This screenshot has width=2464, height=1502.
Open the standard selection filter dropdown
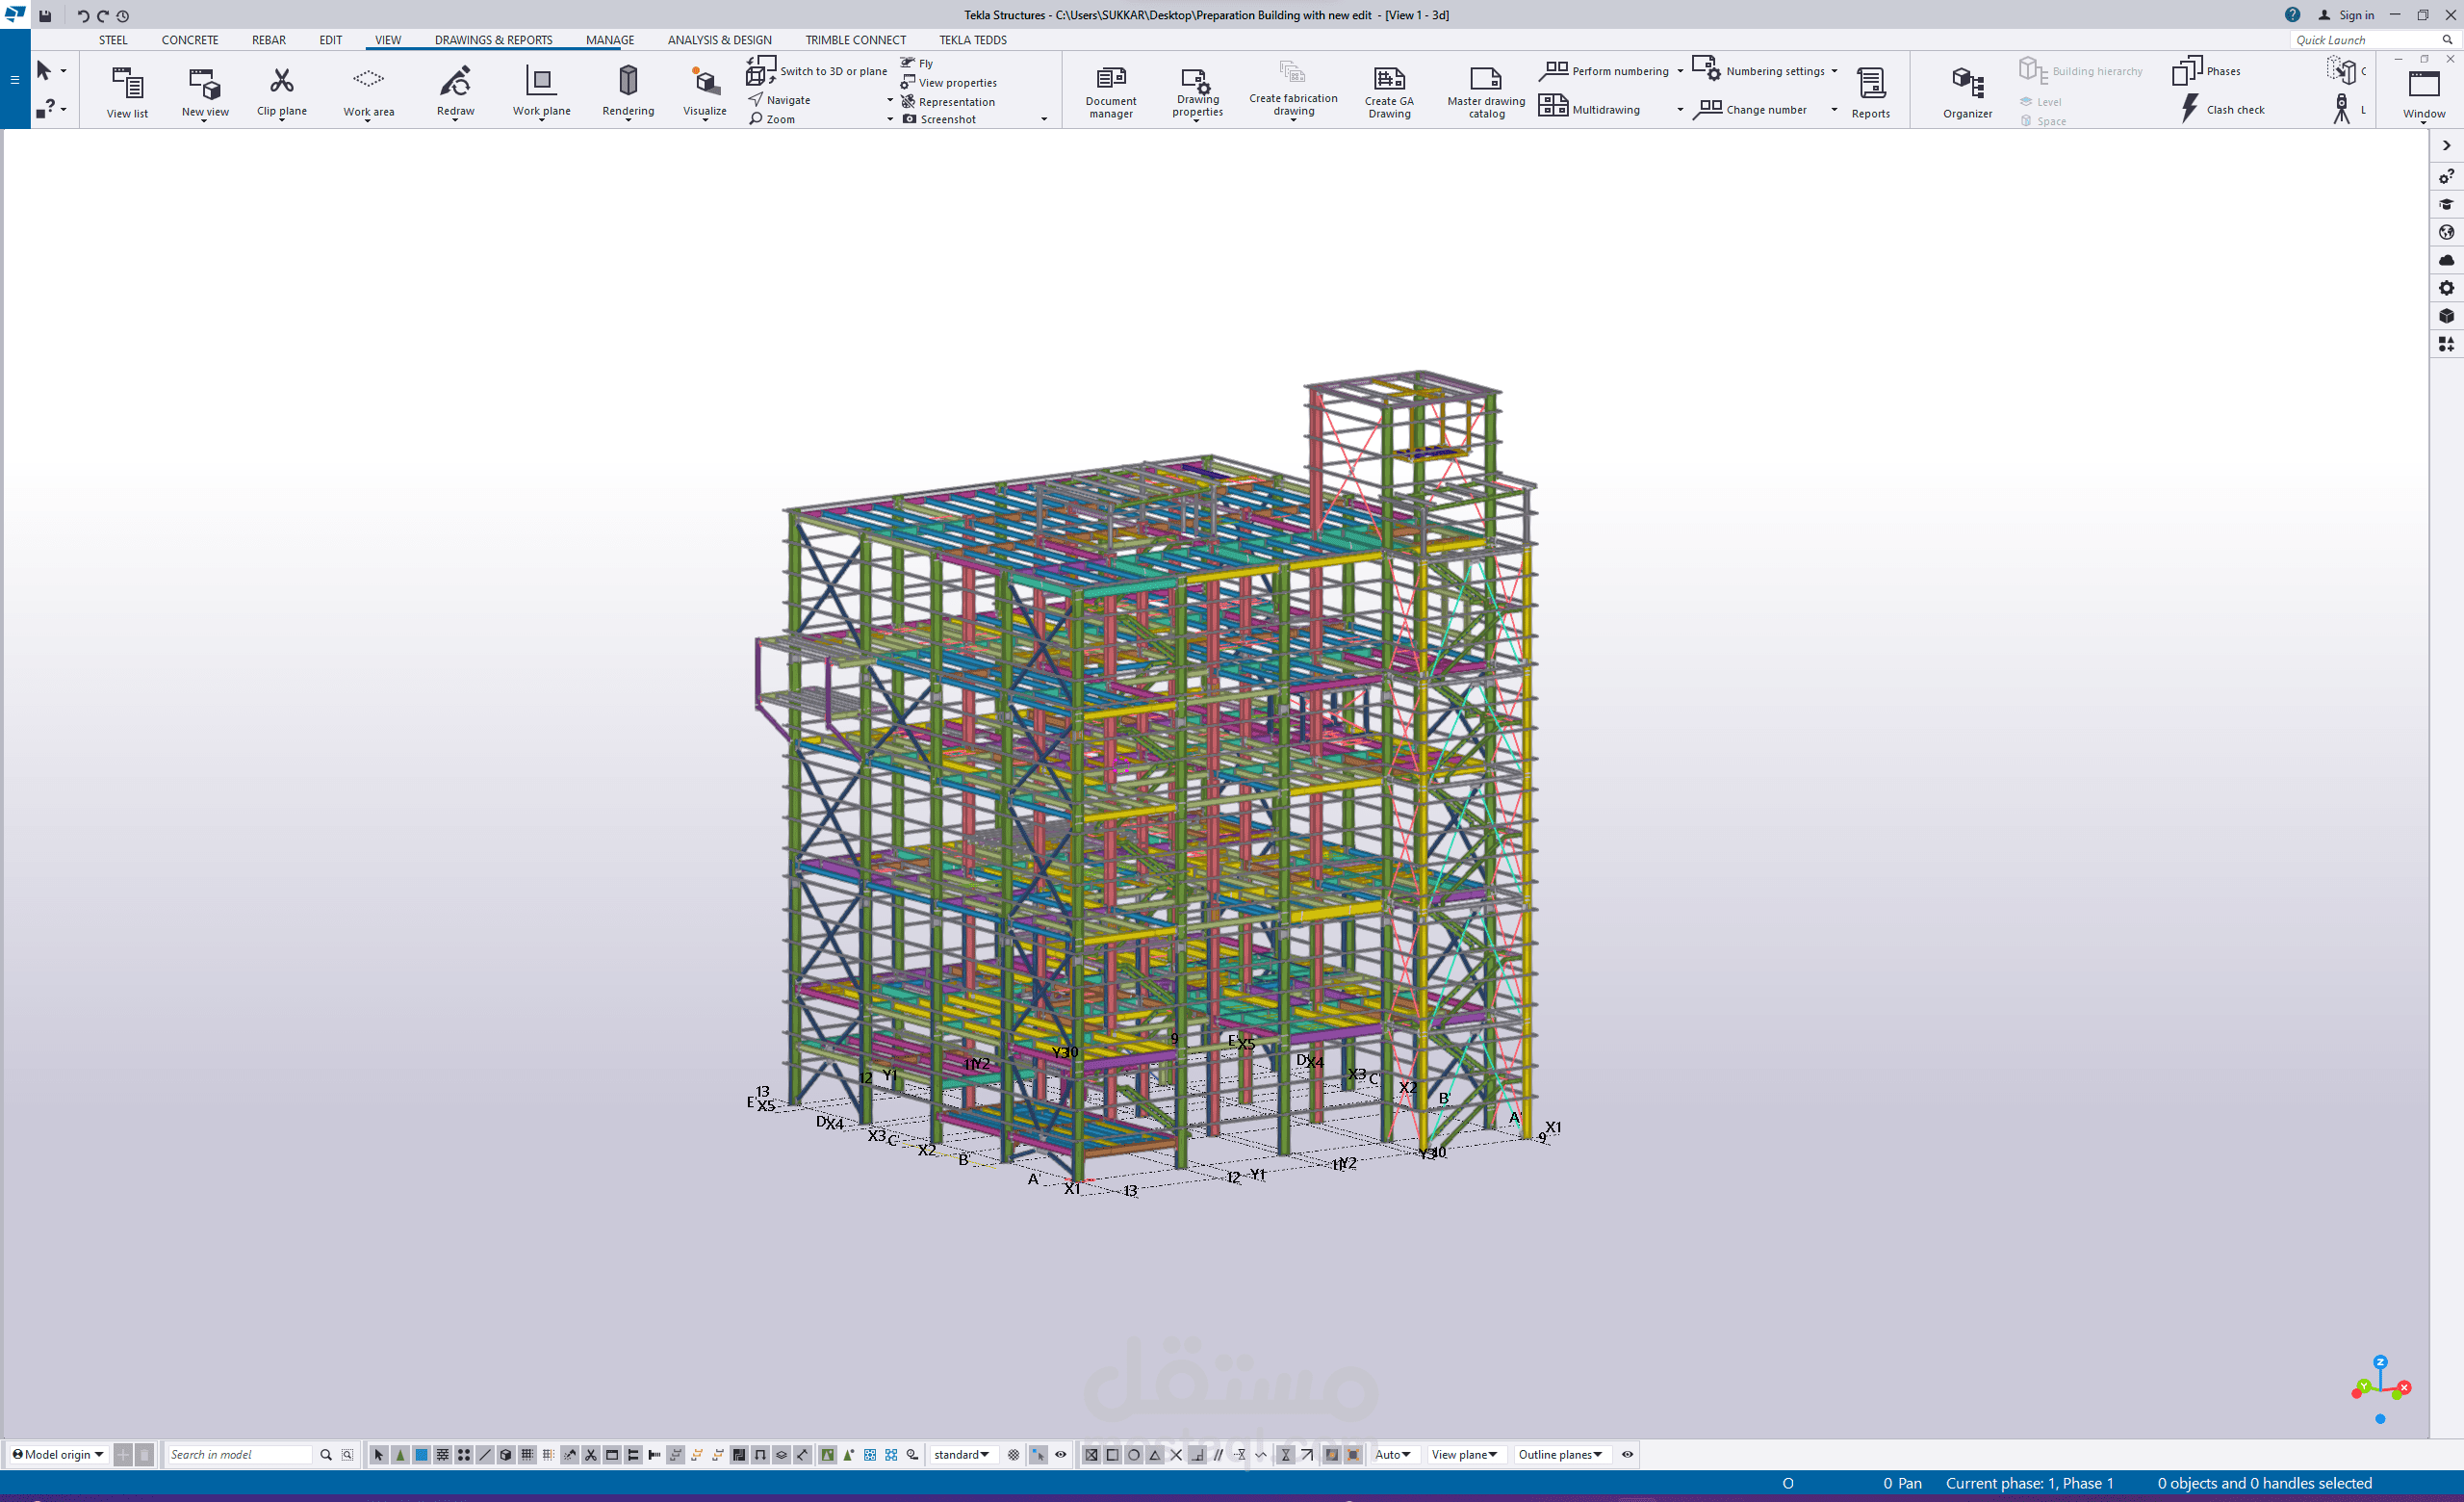[x=961, y=1454]
